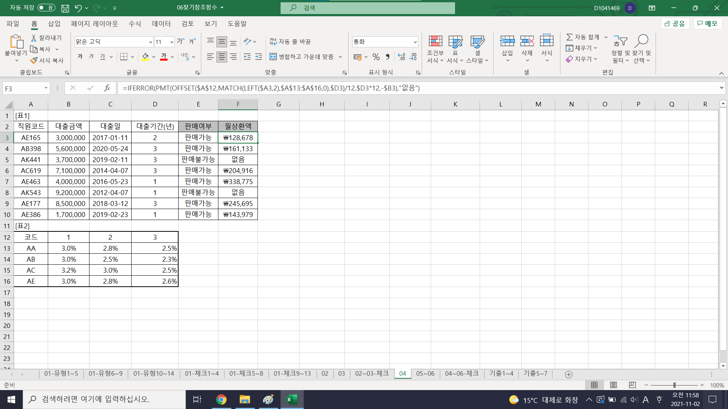Image resolution: width=728 pixels, height=409 pixels.
Task: Open the 수식 (Formulas) ribbon tab
Action: [x=135, y=23]
